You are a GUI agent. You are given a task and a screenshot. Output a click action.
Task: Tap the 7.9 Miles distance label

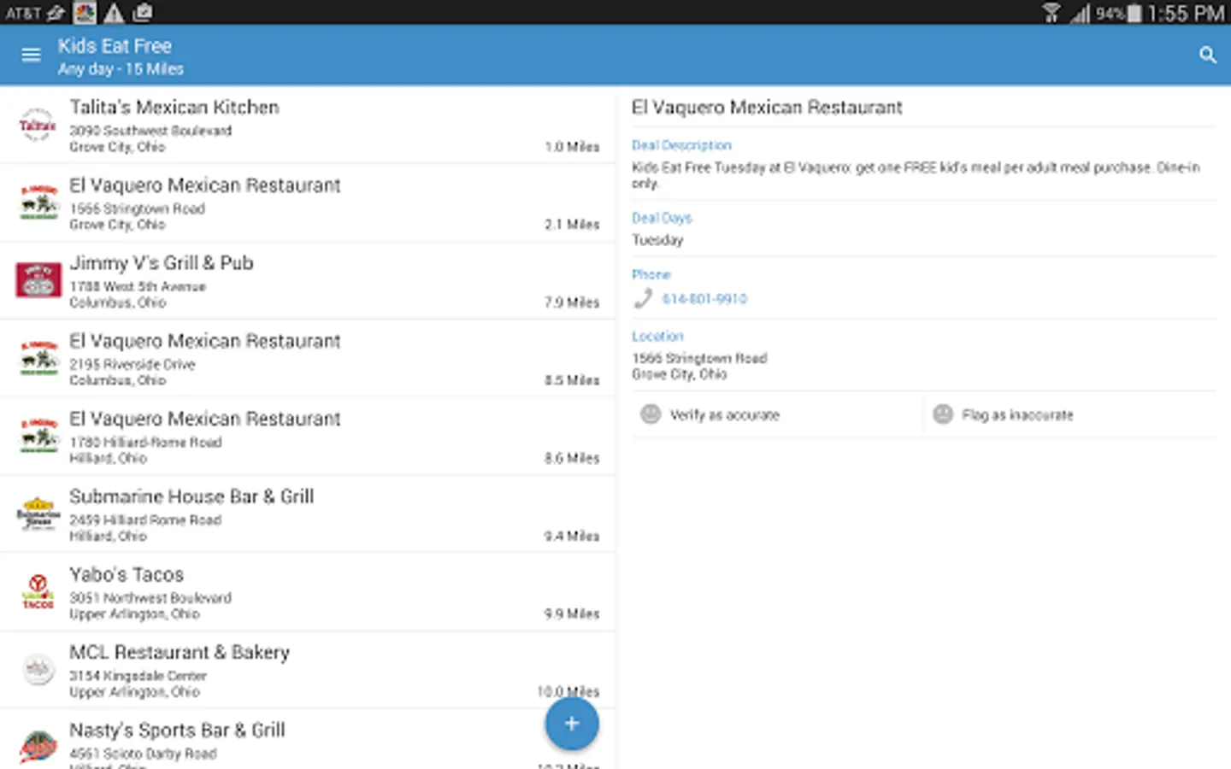point(572,302)
